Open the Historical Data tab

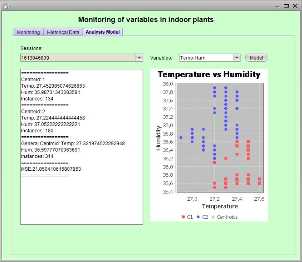tap(63, 32)
